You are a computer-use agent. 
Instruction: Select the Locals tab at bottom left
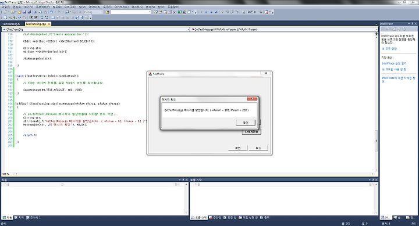[x=19, y=218]
